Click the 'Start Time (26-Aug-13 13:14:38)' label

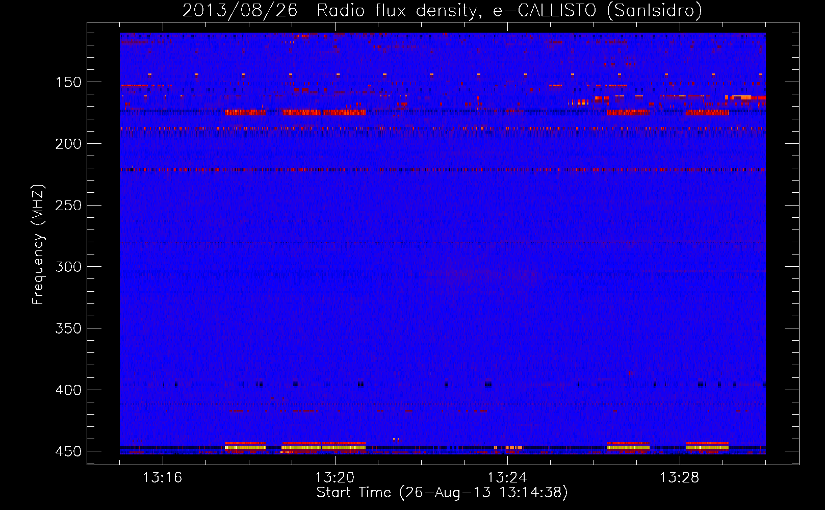[442, 493]
